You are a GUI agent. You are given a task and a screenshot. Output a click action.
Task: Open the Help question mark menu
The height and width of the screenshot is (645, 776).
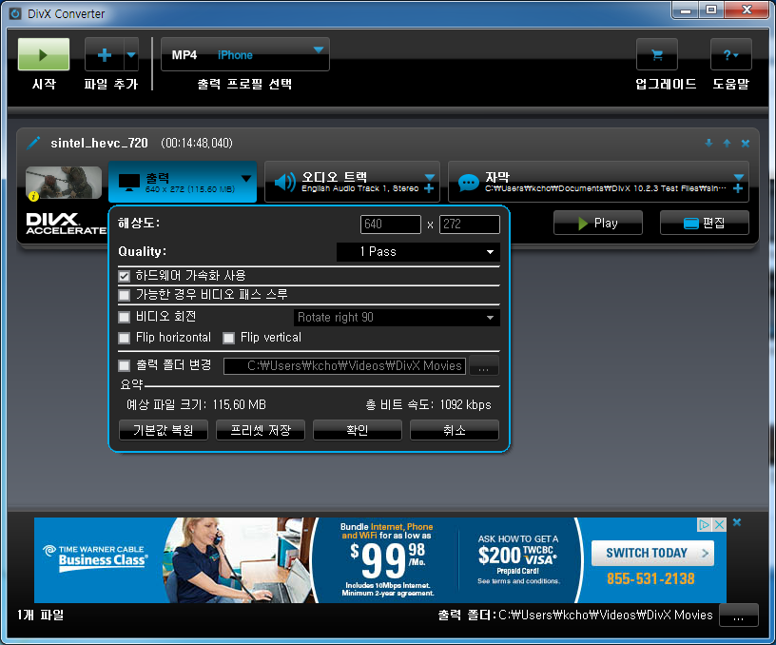tap(730, 54)
